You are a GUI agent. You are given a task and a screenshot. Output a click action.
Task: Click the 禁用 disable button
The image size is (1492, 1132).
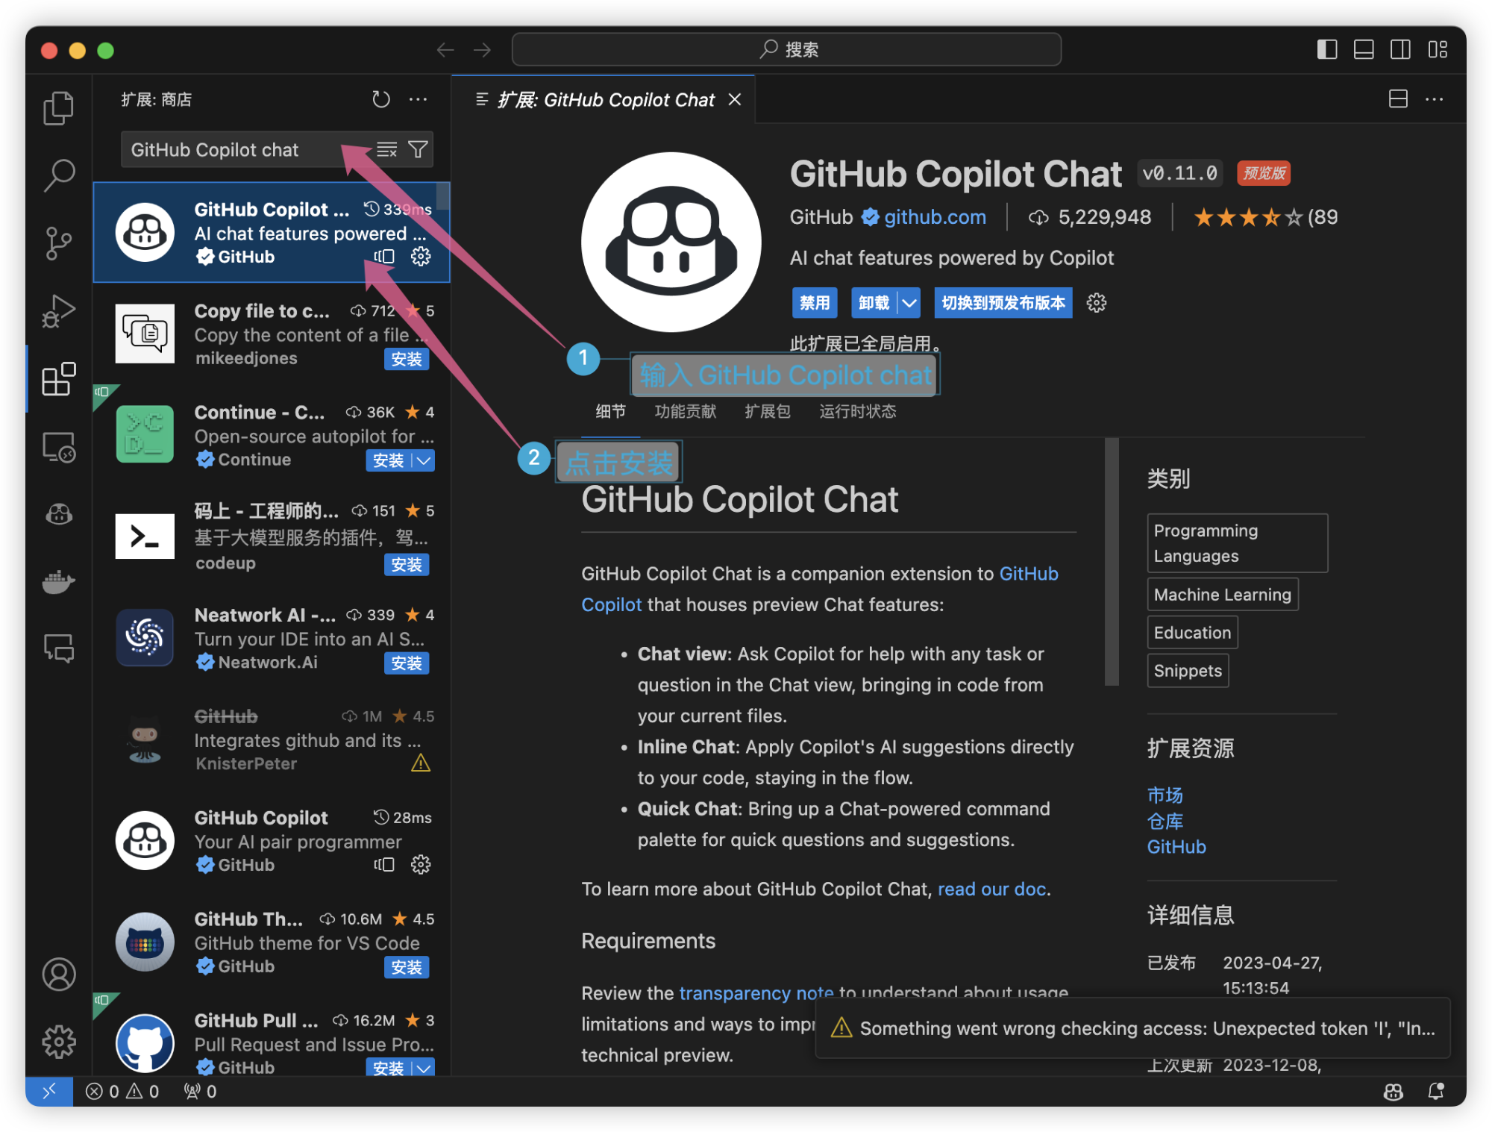coord(814,303)
